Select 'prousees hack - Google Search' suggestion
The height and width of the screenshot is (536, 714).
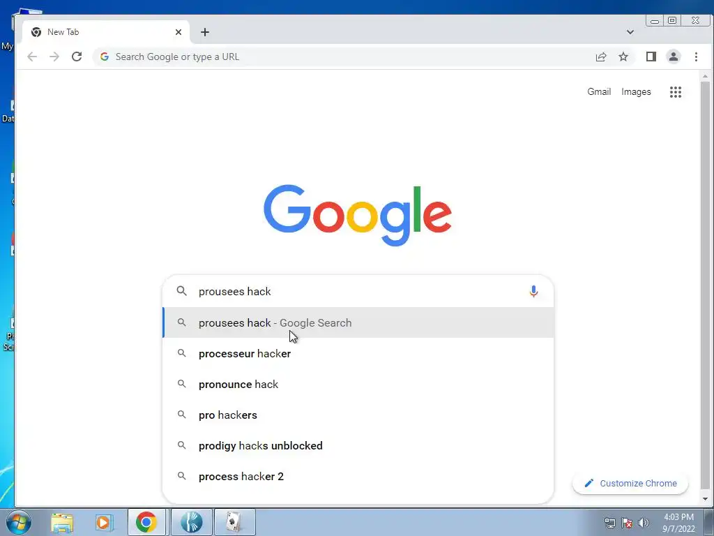pos(358,322)
